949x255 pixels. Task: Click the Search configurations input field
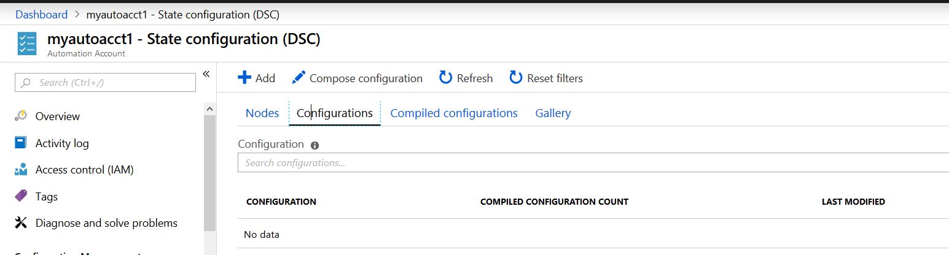point(590,163)
